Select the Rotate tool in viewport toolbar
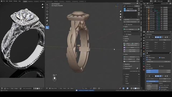 tap(47, 14)
